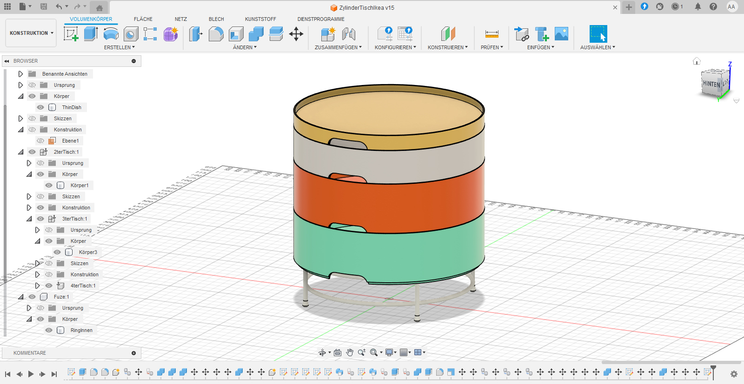Switch to the BLECH tab
Screen dimensions: 744x384
[216, 19]
